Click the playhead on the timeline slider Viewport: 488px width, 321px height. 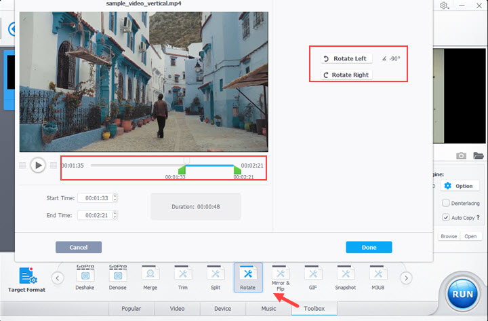(x=186, y=161)
